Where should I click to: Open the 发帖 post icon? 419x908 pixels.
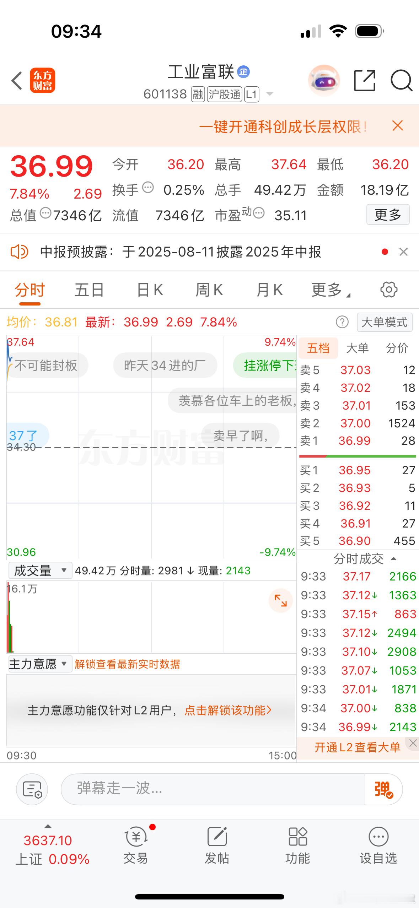[217, 846]
